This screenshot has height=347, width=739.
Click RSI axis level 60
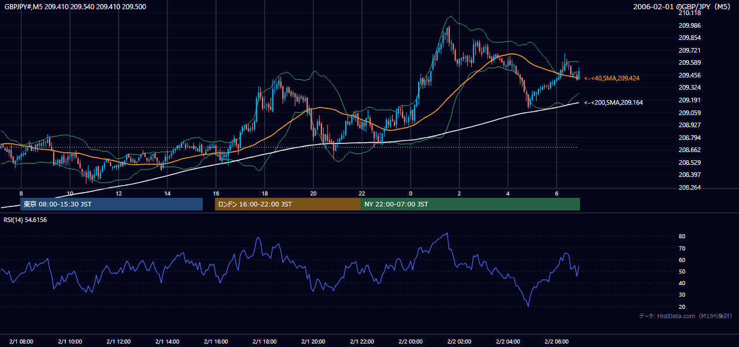tap(682, 260)
